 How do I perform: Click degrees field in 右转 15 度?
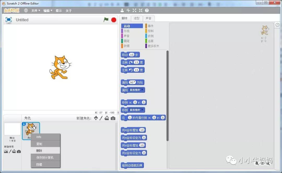[x=136, y=62]
